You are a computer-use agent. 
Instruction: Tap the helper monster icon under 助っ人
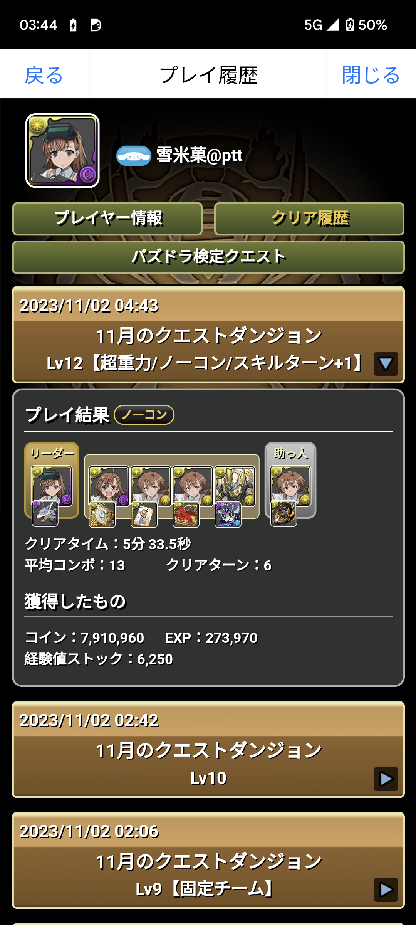point(290,486)
